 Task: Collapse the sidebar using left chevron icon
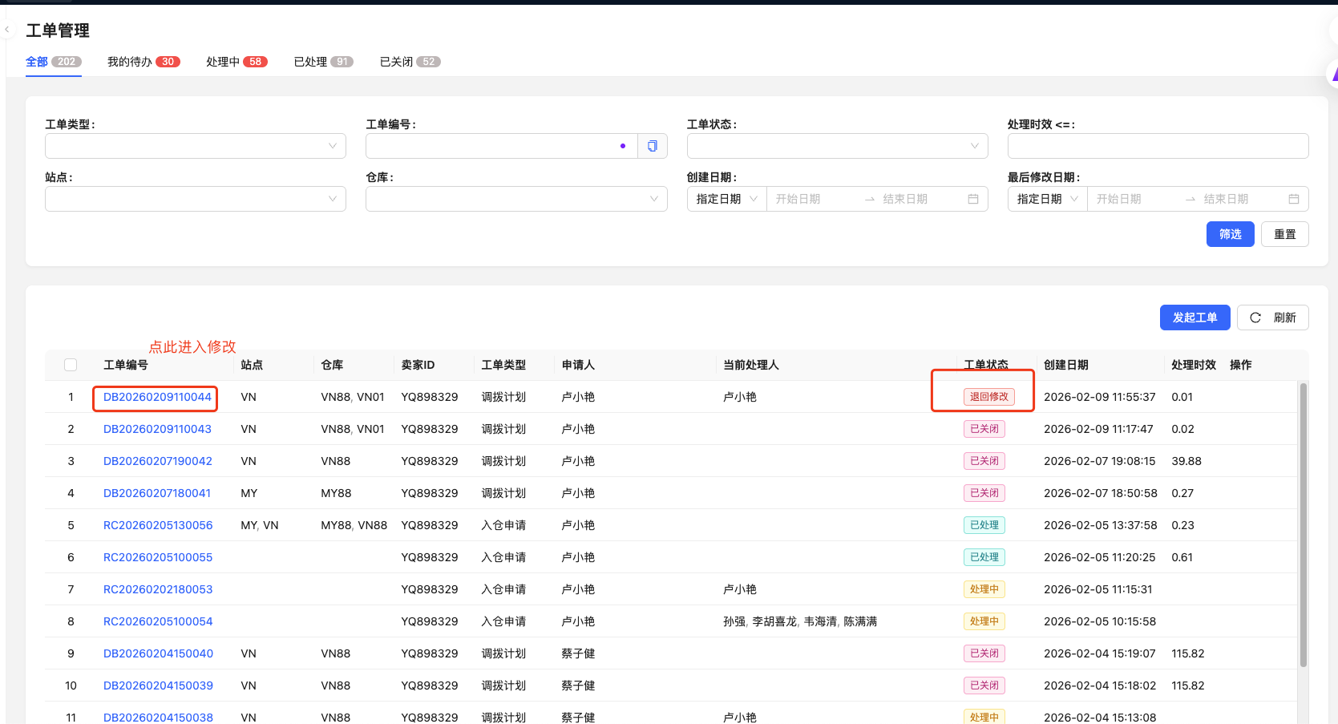[7, 30]
